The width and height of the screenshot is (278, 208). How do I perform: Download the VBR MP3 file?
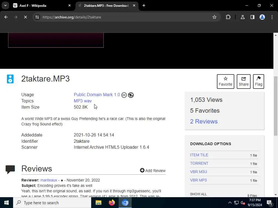198,180
